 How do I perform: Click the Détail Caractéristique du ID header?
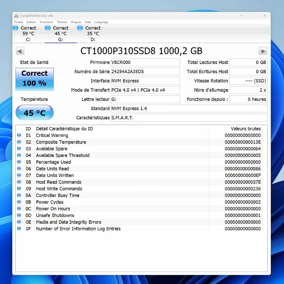coord(64,129)
